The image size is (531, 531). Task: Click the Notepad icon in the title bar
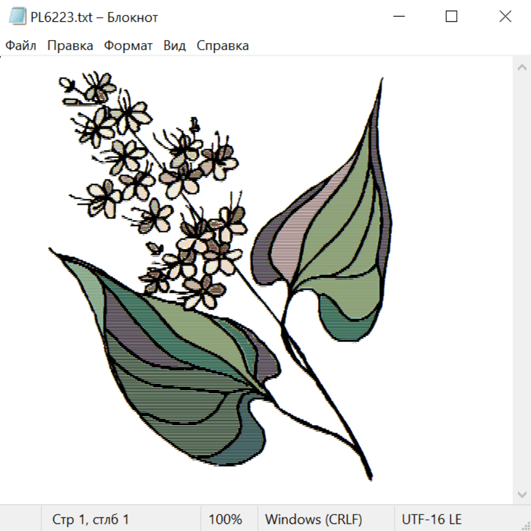tap(17, 17)
